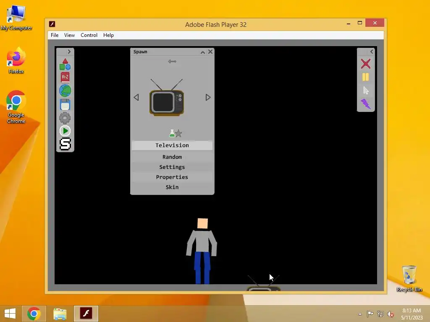This screenshot has width=430, height=322.
Task: Select the Television name field
Action: [x=172, y=145]
